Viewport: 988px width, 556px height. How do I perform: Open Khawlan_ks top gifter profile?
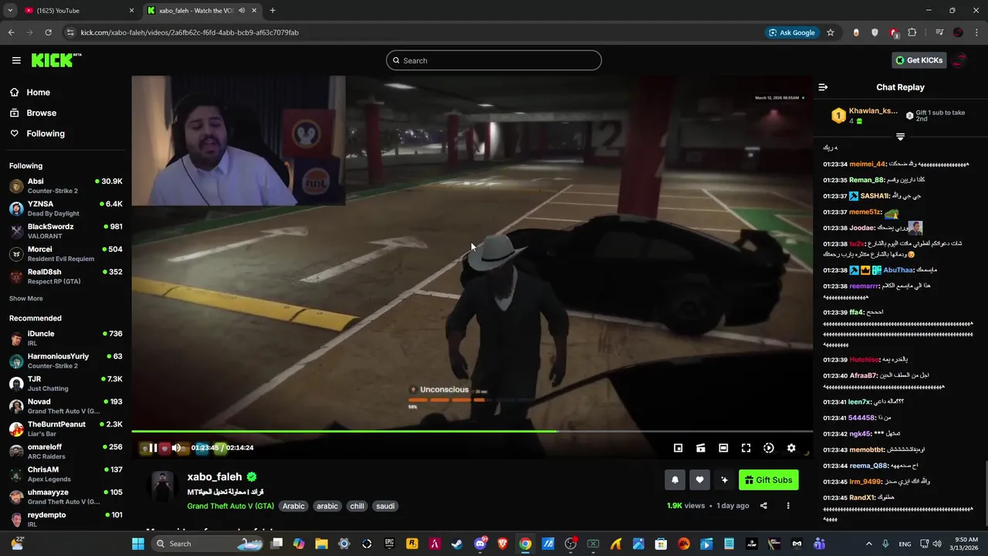click(873, 111)
